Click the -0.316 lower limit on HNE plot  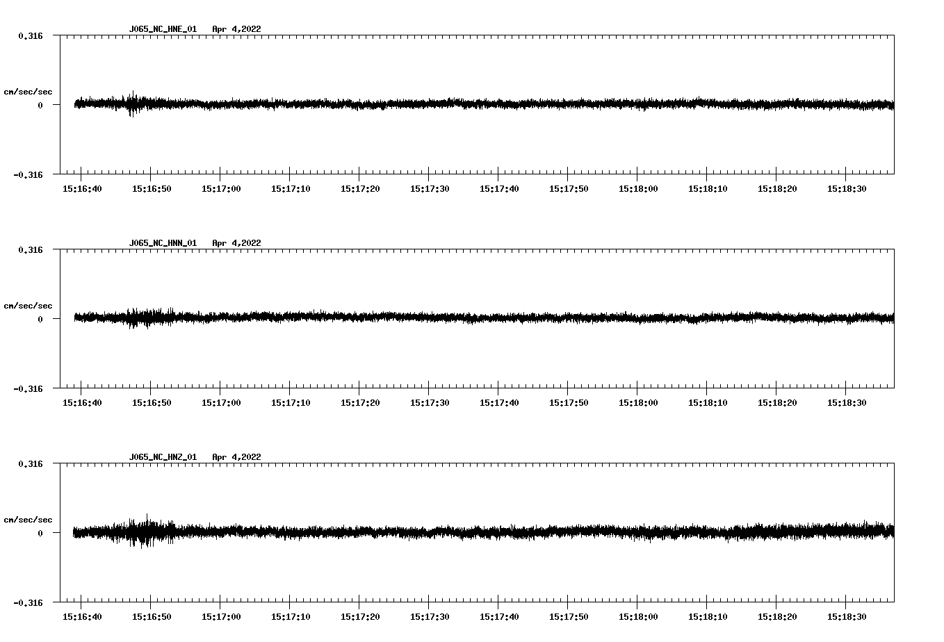pyautogui.click(x=29, y=174)
